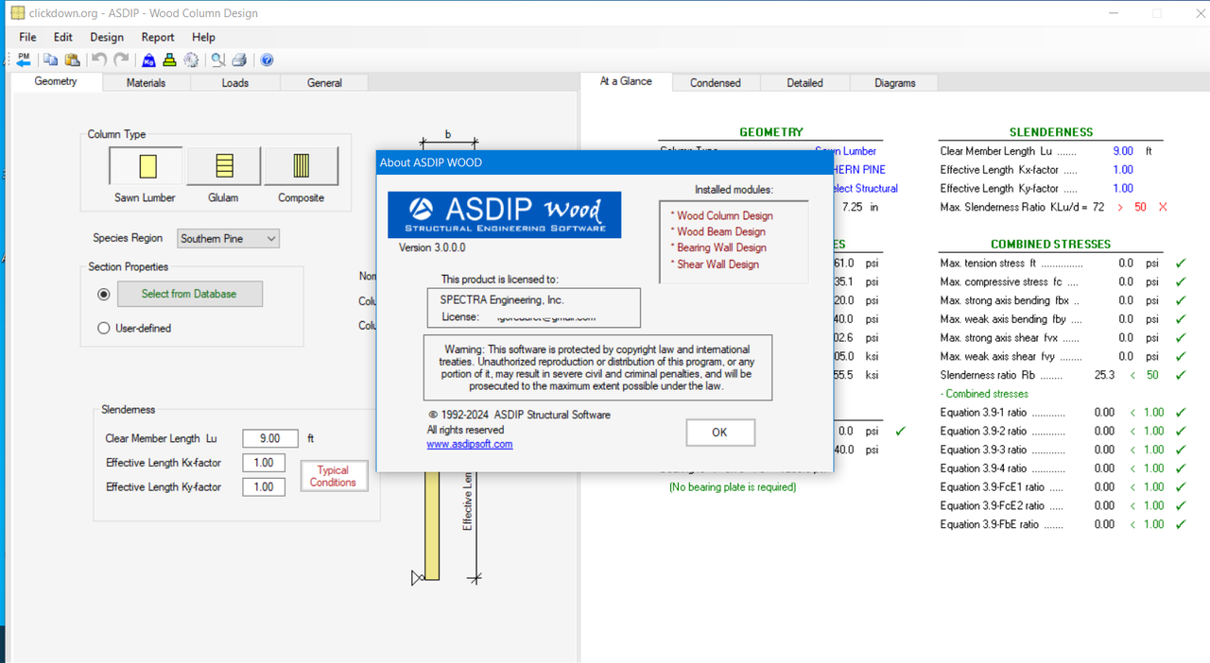Click the ASDIP Wood logo in About dialog
This screenshot has height=663, width=1210.
(505, 214)
